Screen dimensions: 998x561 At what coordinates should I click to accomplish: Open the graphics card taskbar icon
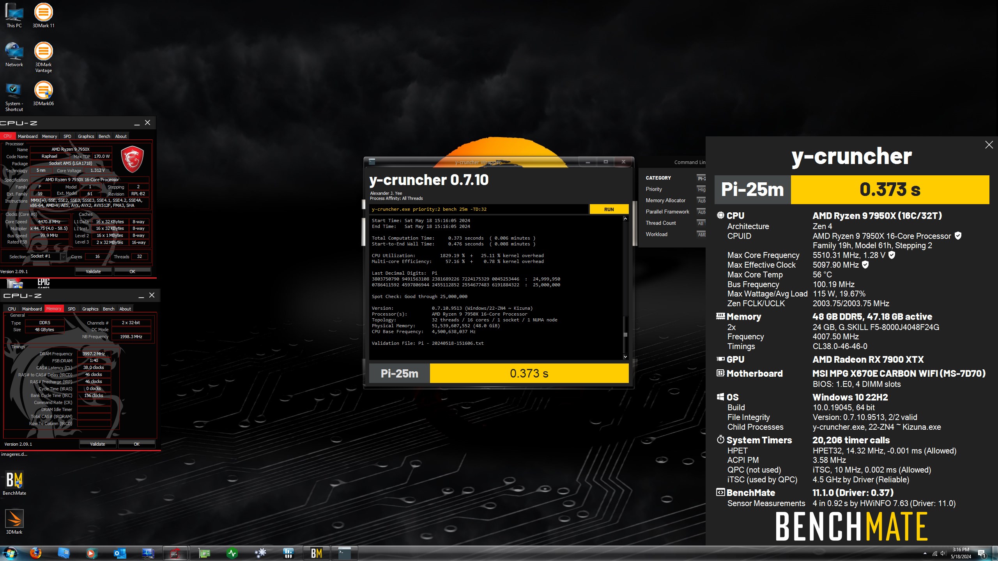coord(204,553)
